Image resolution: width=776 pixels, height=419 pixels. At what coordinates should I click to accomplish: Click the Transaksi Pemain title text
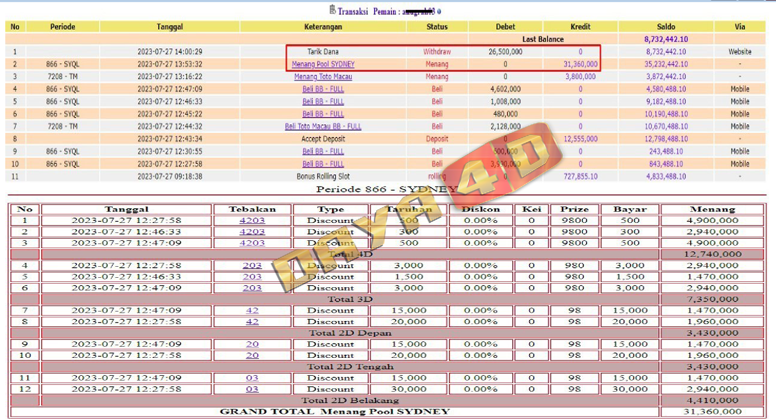(369, 11)
